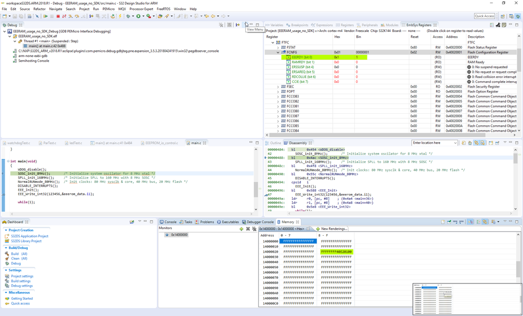Collapse the Project Creation section
523x316 pixels.
click(x=6, y=230)
